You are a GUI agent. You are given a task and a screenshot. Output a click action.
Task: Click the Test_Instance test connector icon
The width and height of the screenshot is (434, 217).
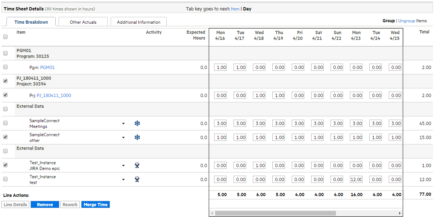tap(137, 180)
